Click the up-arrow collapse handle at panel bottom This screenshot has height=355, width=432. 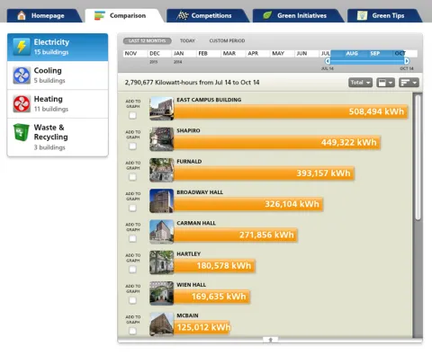coord(271,340)
